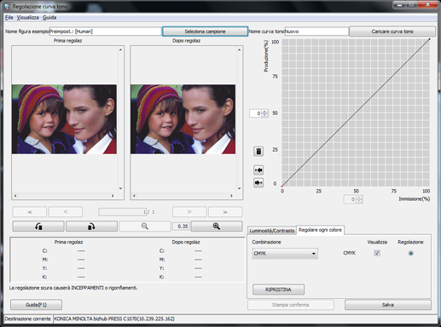The width and height of the screenshot is (441, 327).
Task: Open the File menu
Action: pyautogui.click(x=9, y=18)
